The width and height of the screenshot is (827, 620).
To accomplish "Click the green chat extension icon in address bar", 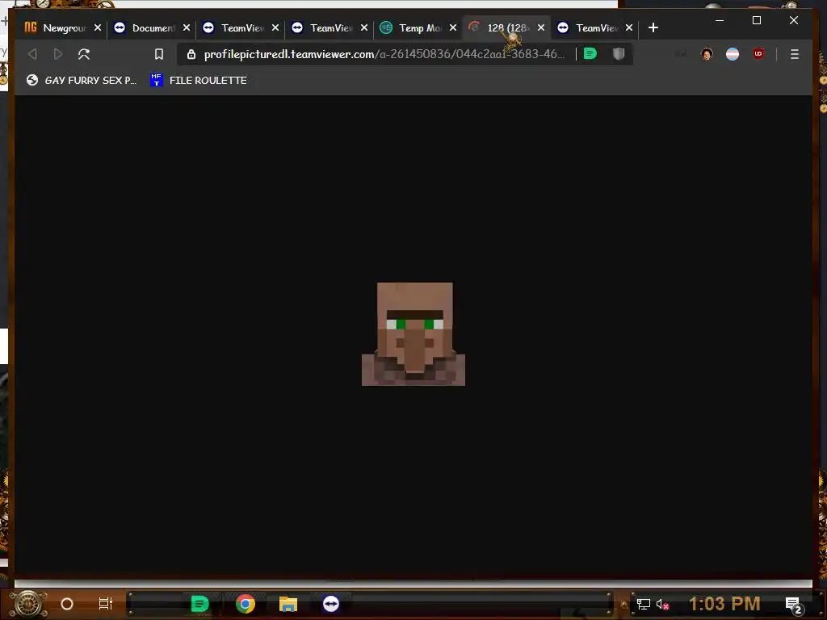I will pyautogui.click(x=590, y=54).
